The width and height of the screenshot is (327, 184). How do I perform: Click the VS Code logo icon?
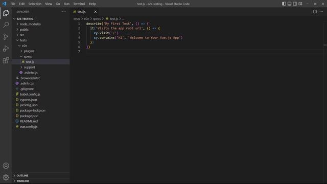(x=5, y=4)
